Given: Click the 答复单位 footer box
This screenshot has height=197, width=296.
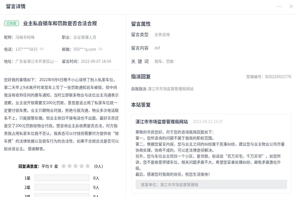Looking at the screenshot, I should point(211,184).
